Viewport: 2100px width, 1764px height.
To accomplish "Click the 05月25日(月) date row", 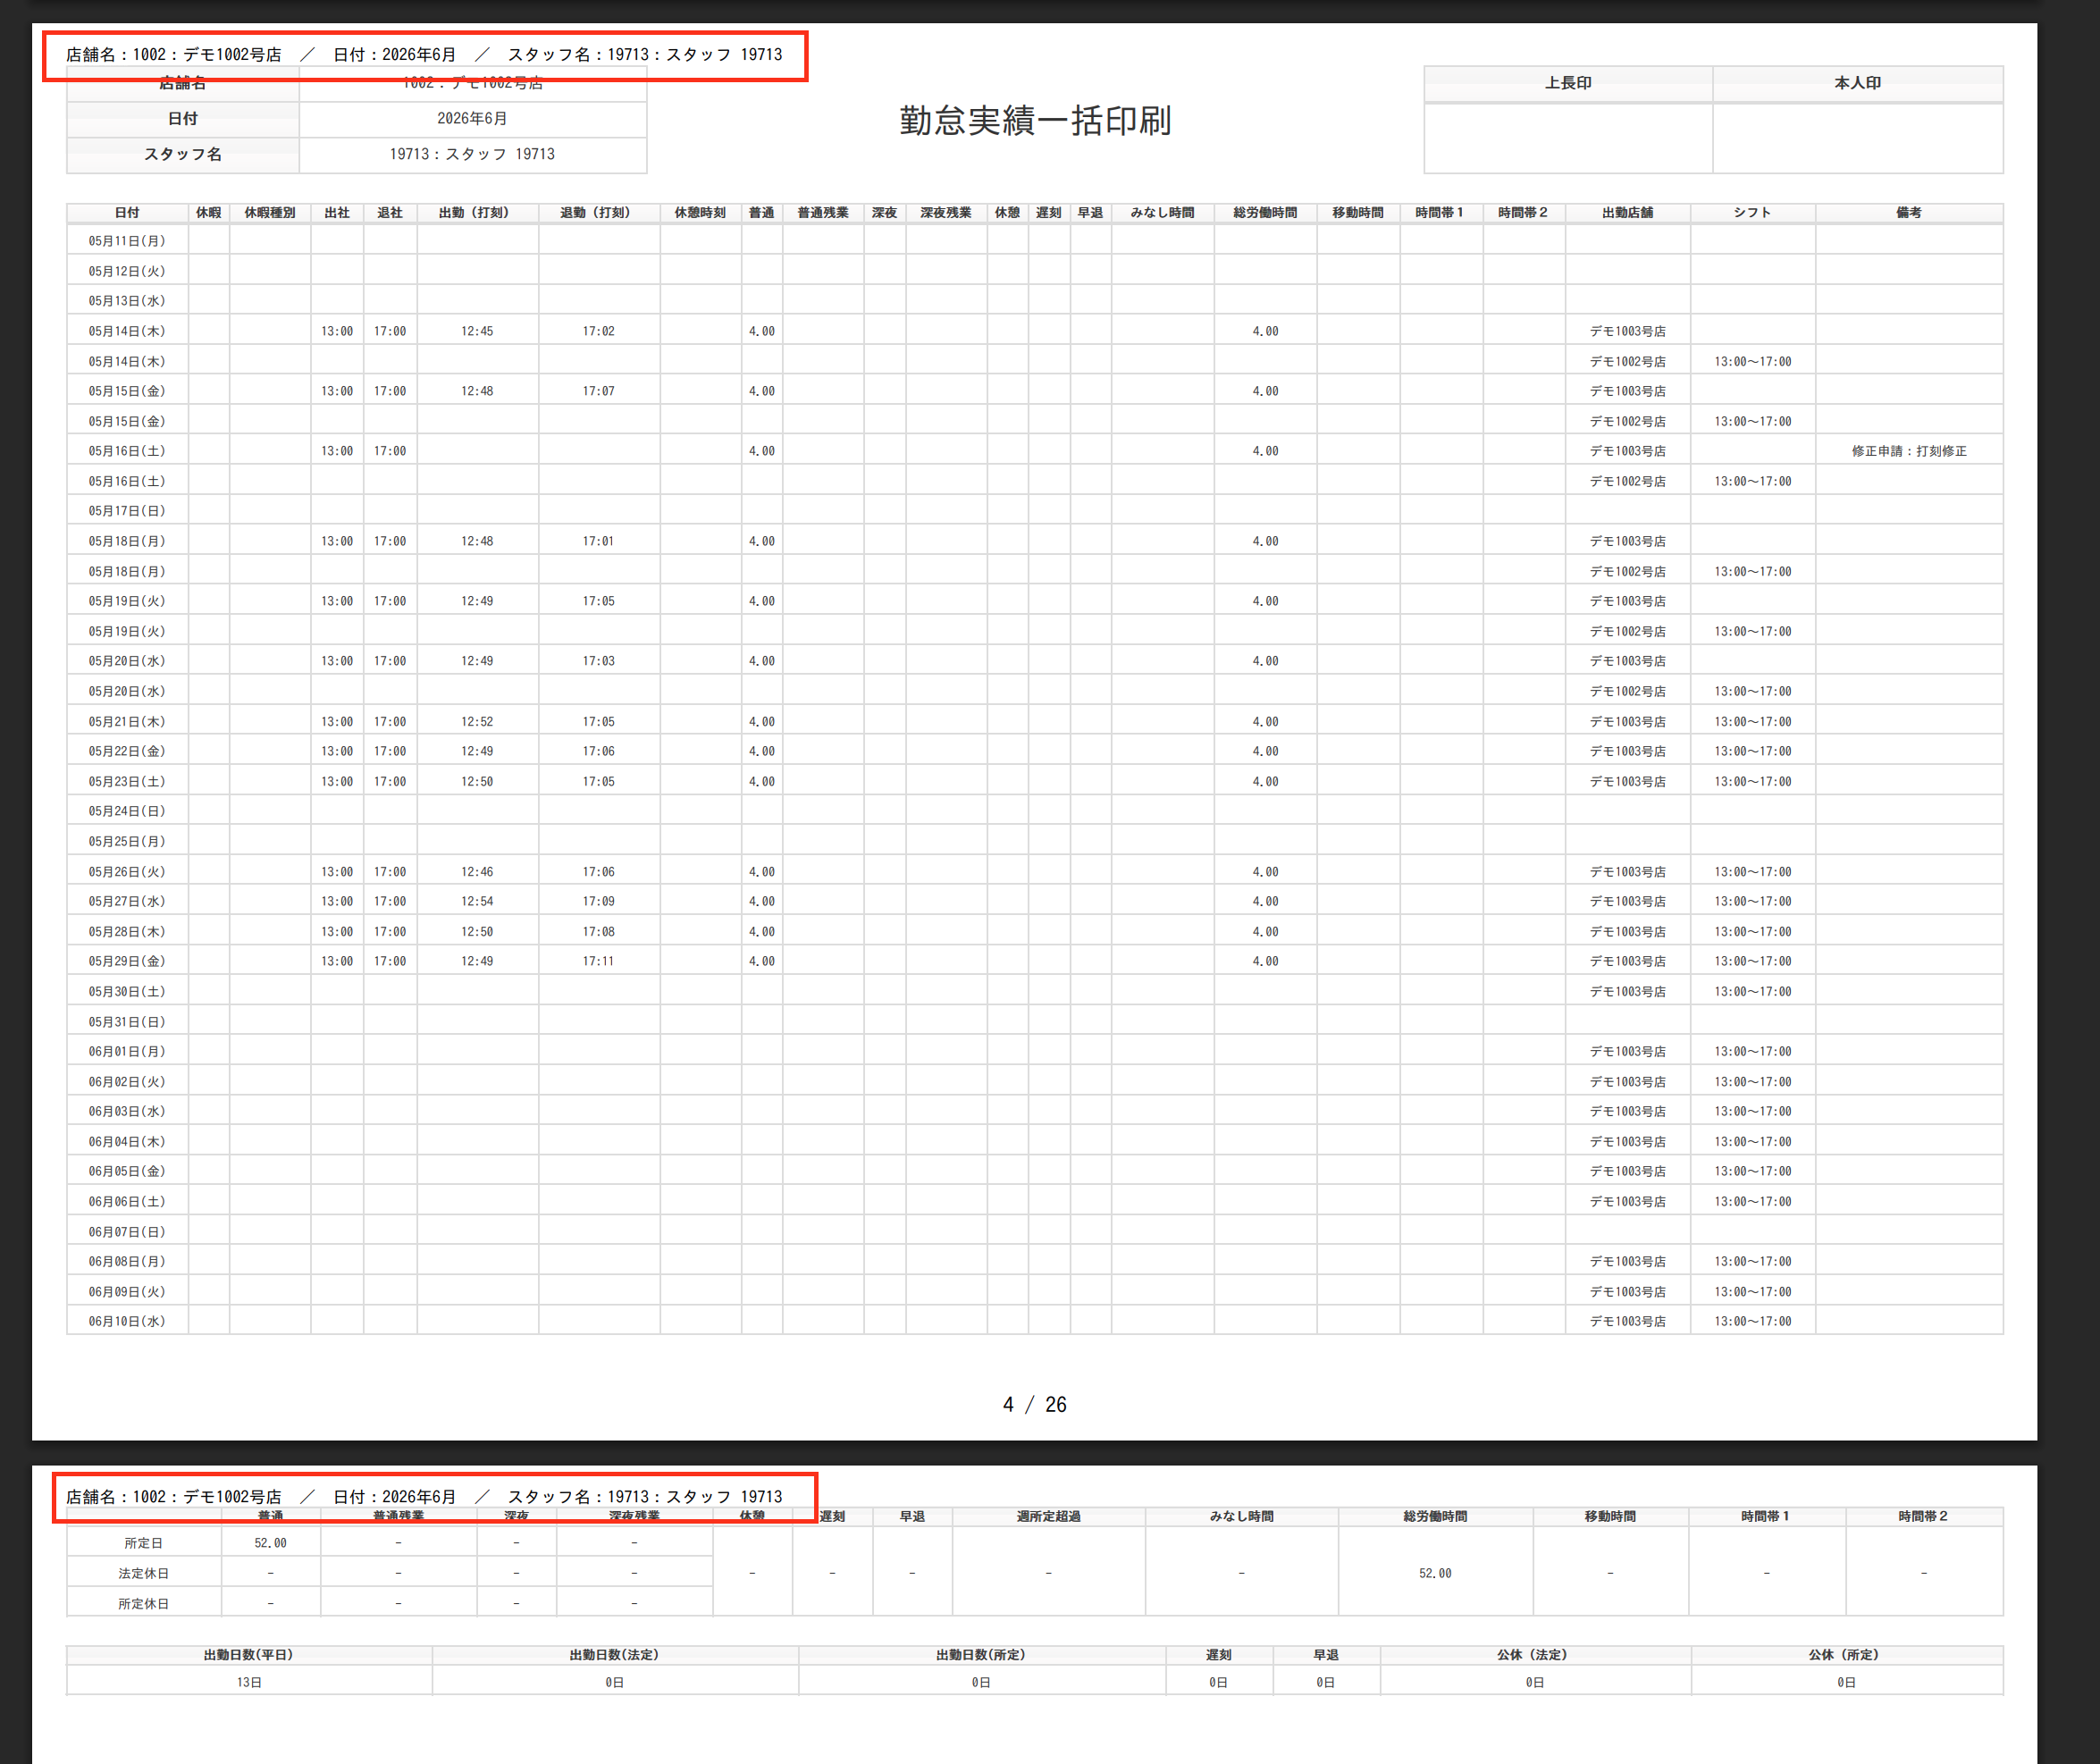I will click(1035, 841).
